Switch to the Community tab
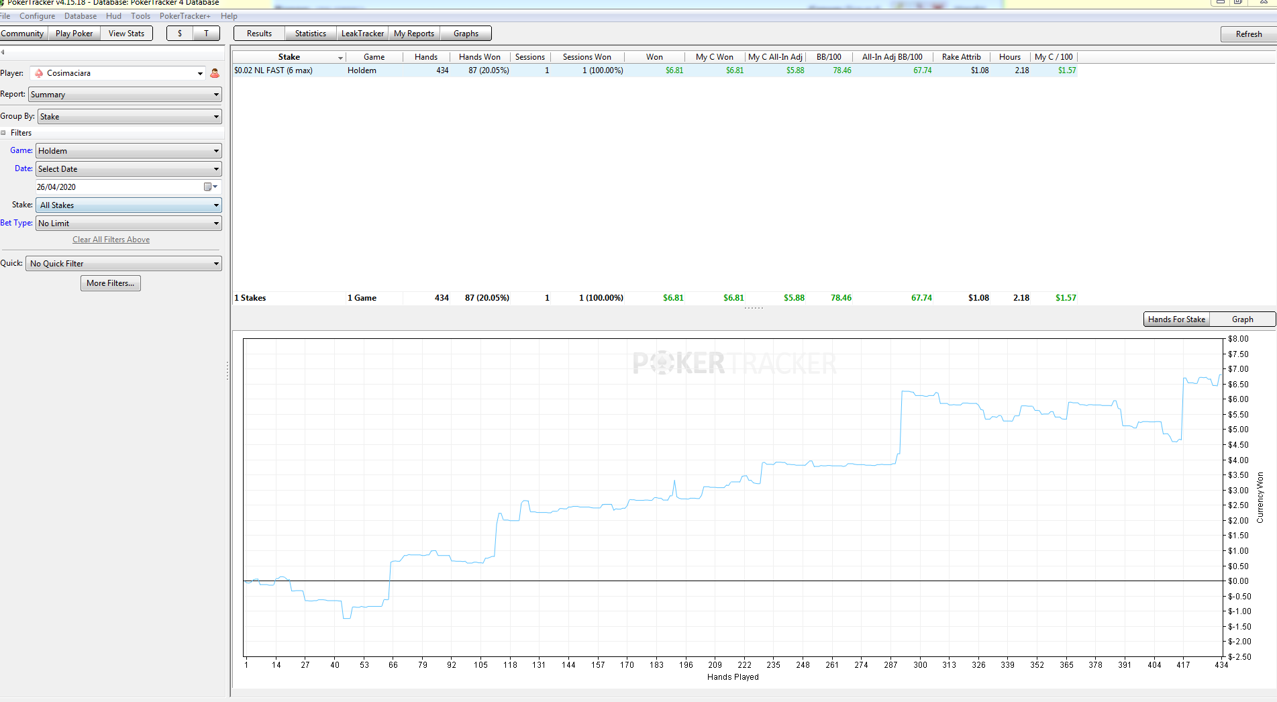 23,34
